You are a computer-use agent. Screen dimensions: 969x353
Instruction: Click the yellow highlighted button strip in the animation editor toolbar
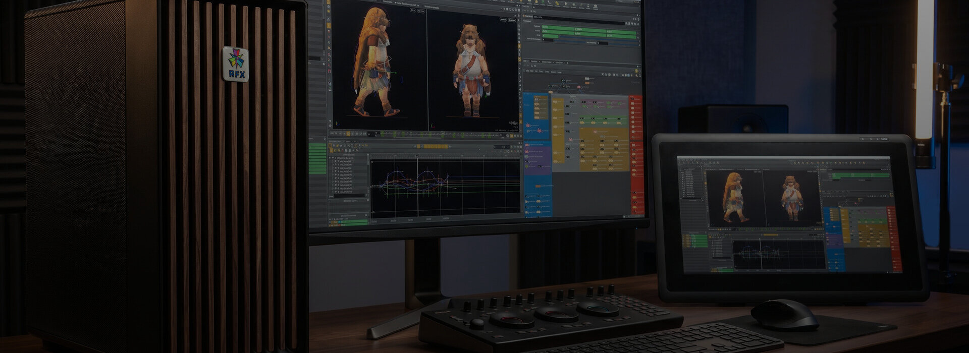(x=436, y=147)
